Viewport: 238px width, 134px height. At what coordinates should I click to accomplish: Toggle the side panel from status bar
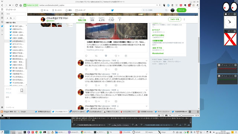2,115
